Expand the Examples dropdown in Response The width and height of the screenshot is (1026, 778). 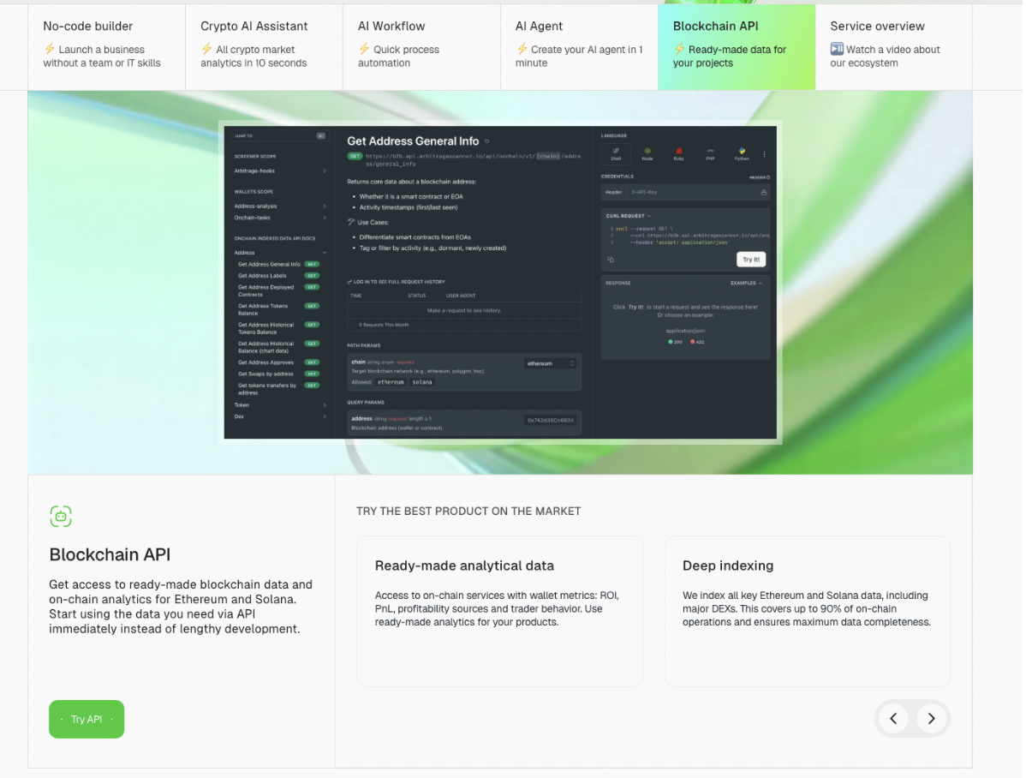pos(746,283)
